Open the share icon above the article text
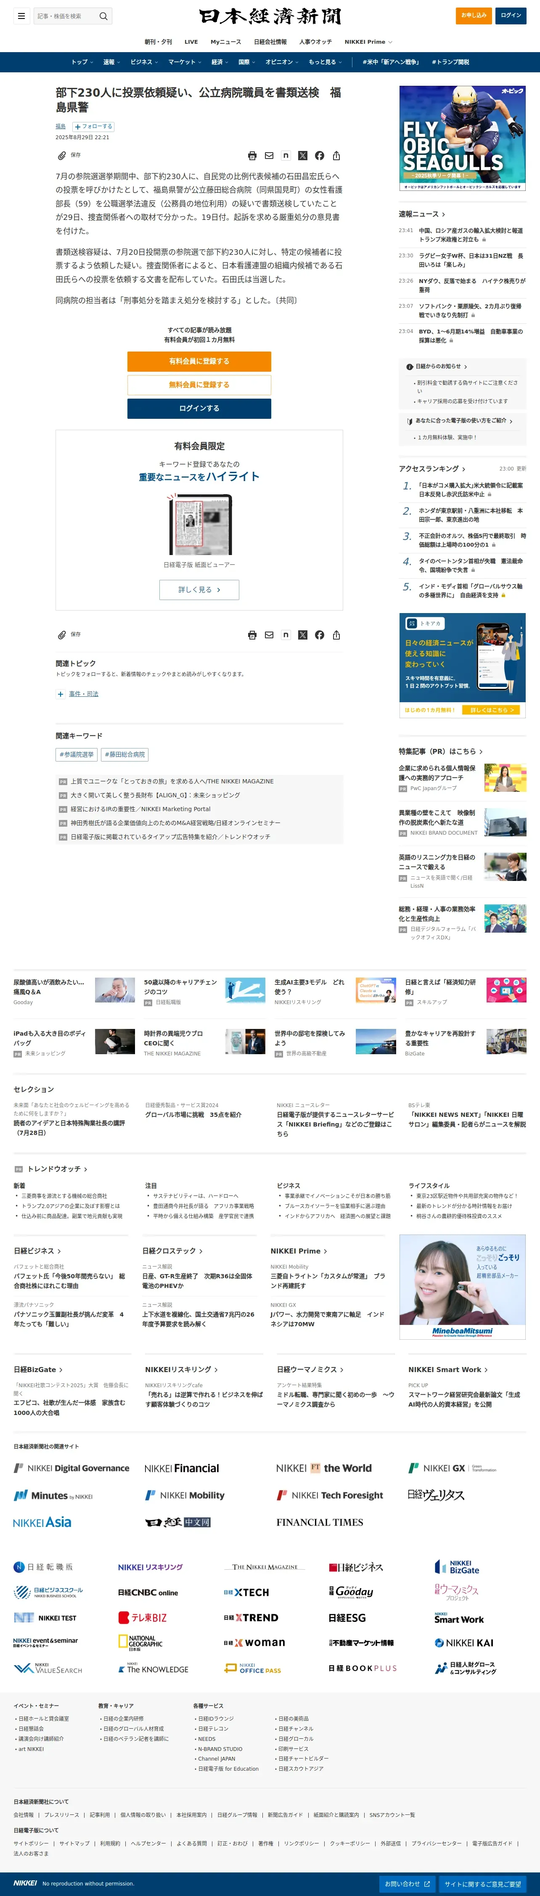The width and height of the screenshot is (540, 1896). (x=336, y=155)
